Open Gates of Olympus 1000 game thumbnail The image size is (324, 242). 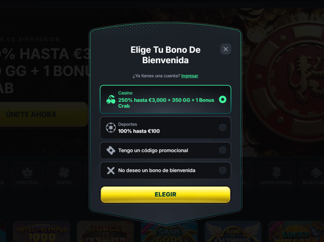click(41, 232)
